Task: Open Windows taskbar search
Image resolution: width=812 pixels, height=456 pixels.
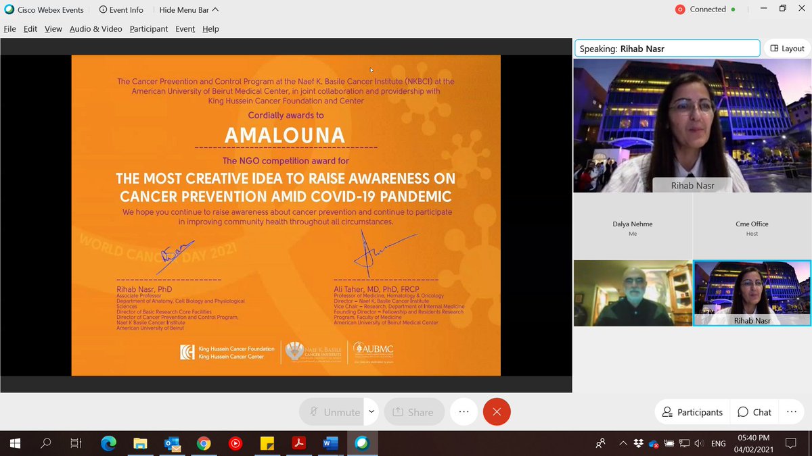Action: coord(46,443)
